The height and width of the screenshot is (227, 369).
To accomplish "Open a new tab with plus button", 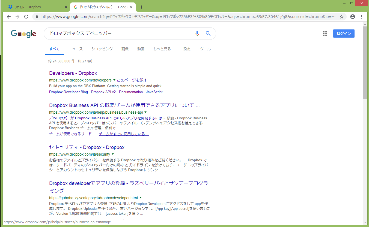I will [x=141, y=7].
